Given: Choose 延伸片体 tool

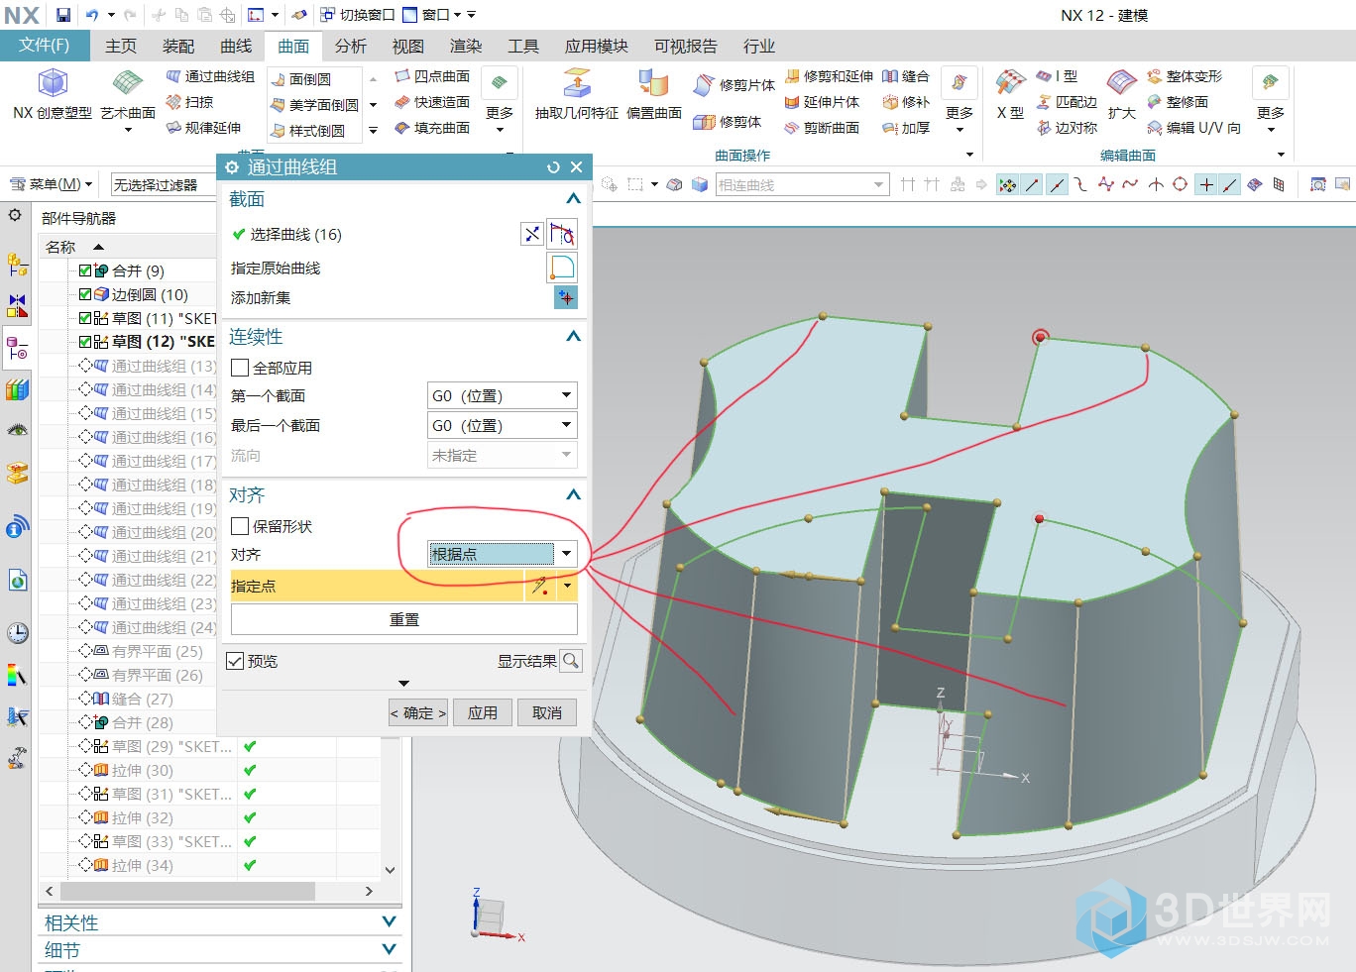Looking at the screenshot, I should (x=822, y=102).
